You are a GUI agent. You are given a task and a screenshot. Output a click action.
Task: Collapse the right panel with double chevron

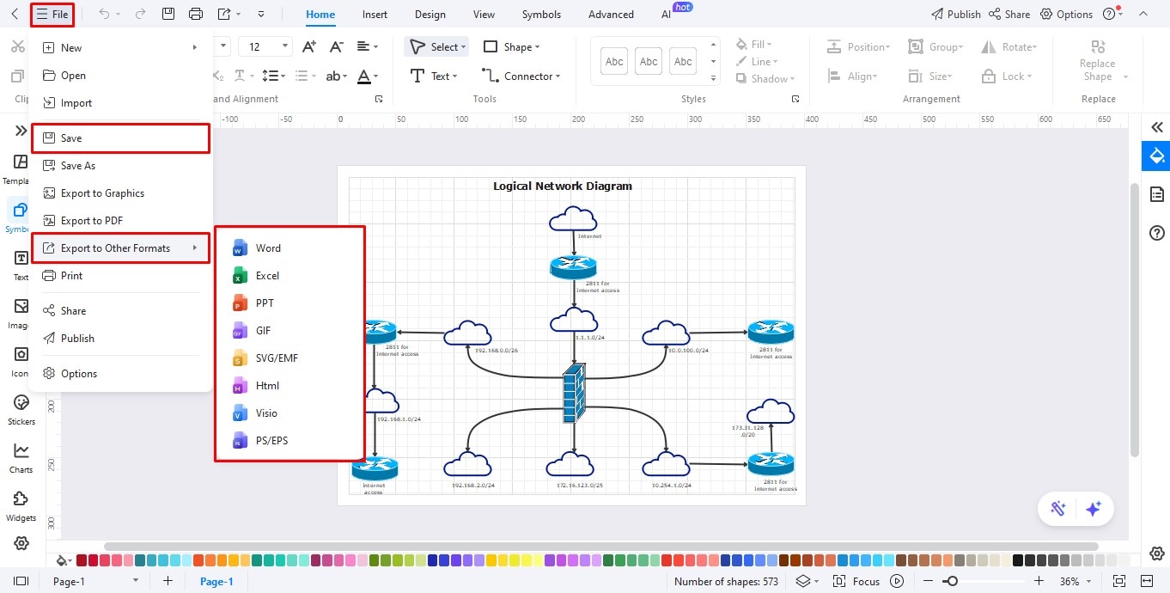1156,127
